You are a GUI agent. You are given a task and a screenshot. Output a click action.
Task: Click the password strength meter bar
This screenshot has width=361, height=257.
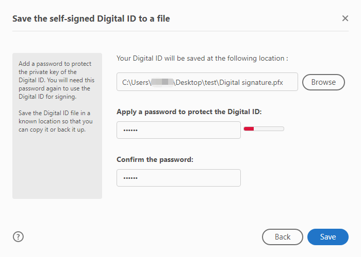pos(264,128)
